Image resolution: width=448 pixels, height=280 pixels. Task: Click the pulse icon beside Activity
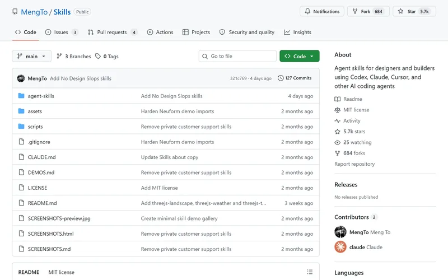pyautogui.click(x=338, y=120)
